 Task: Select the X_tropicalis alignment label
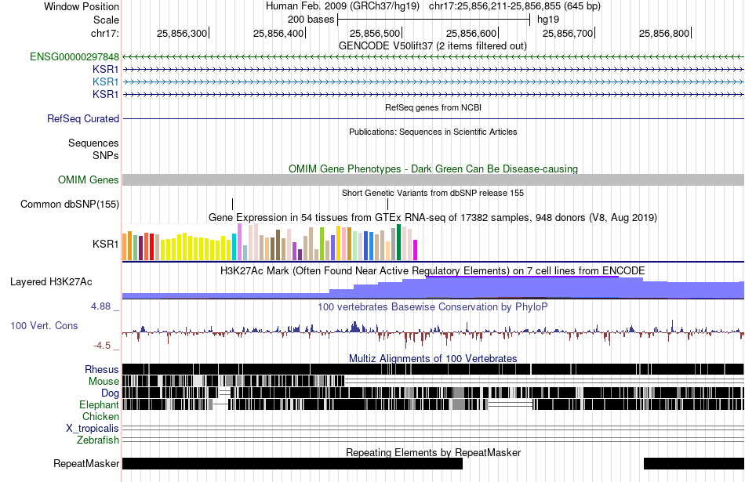(x=93, y=429)
